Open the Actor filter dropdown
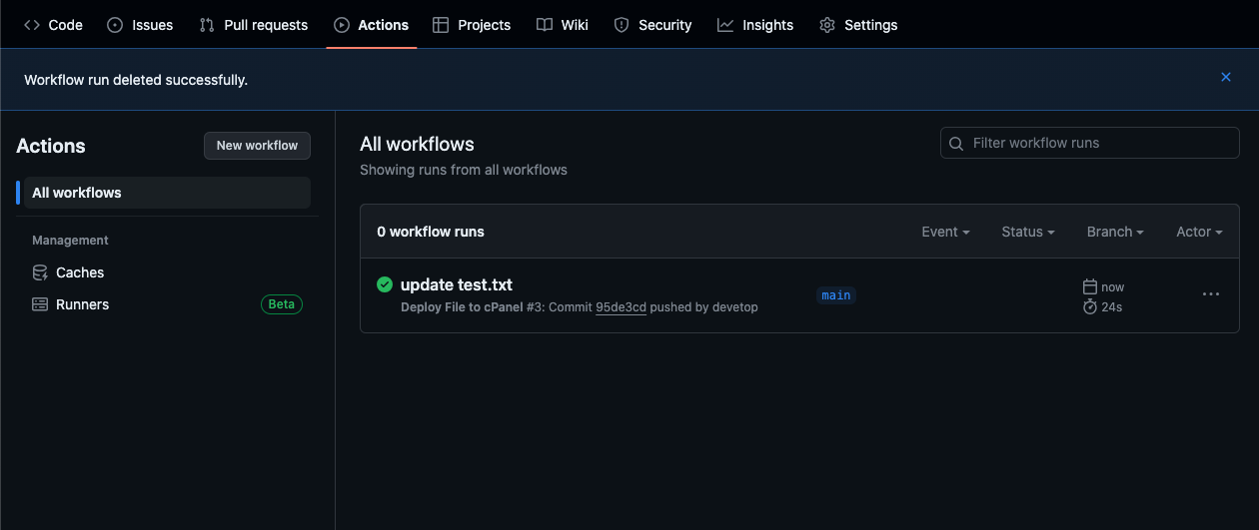Image resolution: width=1259 pixels, height=530 pixels. click(1199, 232)
